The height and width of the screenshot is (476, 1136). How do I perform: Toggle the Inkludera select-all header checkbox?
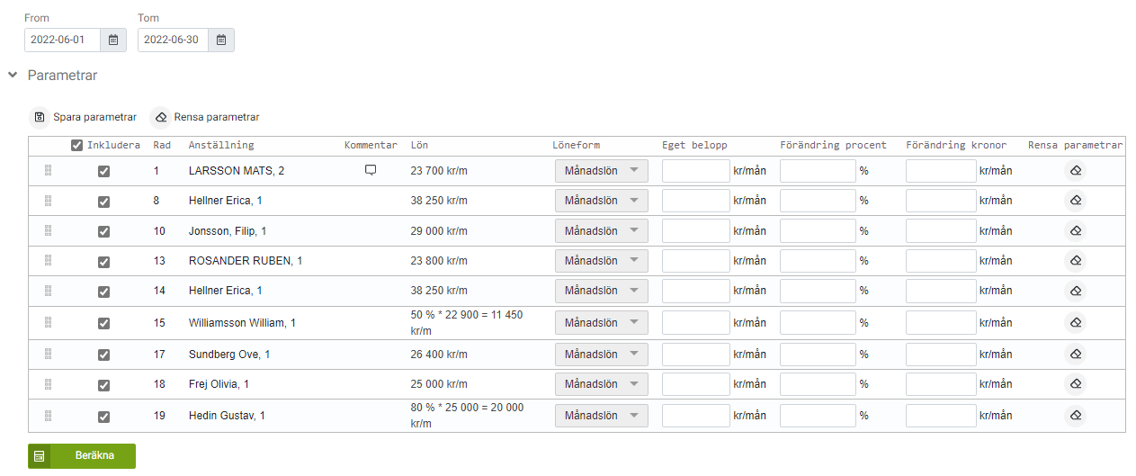point(77,145)
